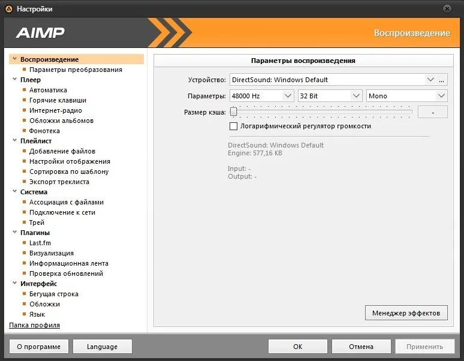
Task: Close the Настройки settings window
Action: pos(447,9)
